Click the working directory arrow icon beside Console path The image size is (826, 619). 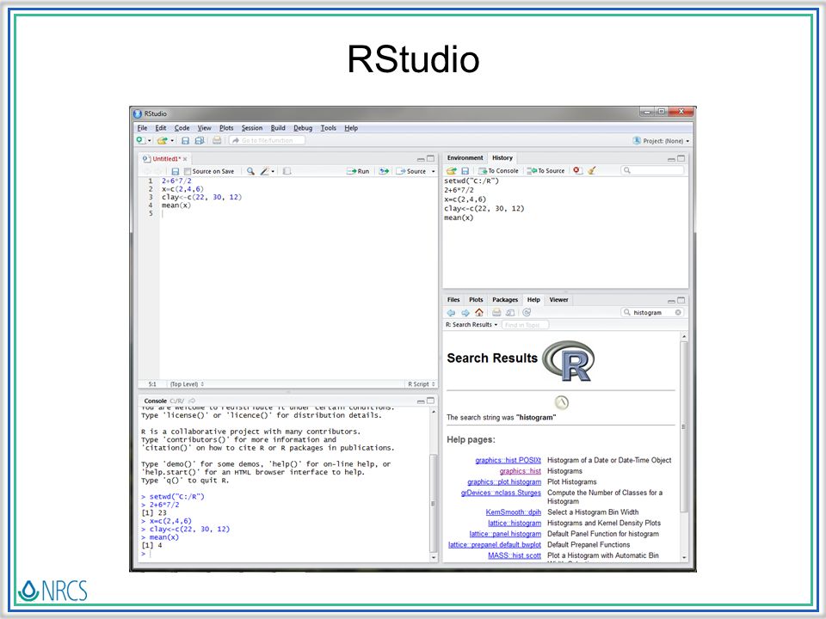point(192,401)
